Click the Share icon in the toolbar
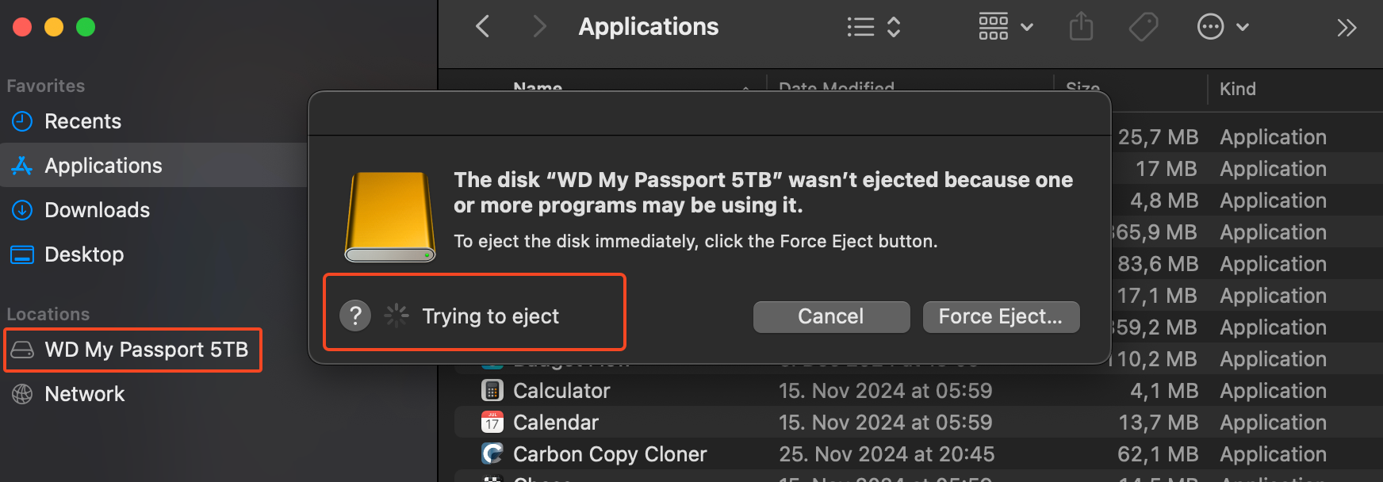Screen dimensions: 1383x482 pos(1081,26)
